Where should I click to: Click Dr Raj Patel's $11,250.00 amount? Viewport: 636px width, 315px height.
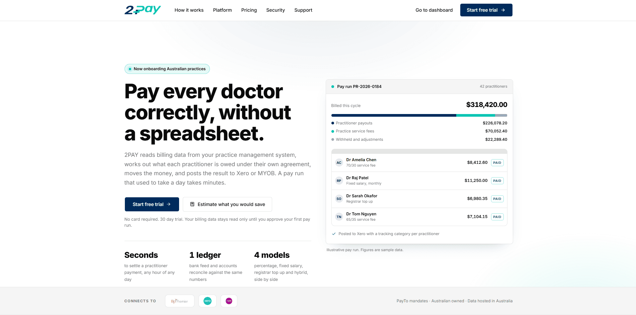click(x=476, y=181)
